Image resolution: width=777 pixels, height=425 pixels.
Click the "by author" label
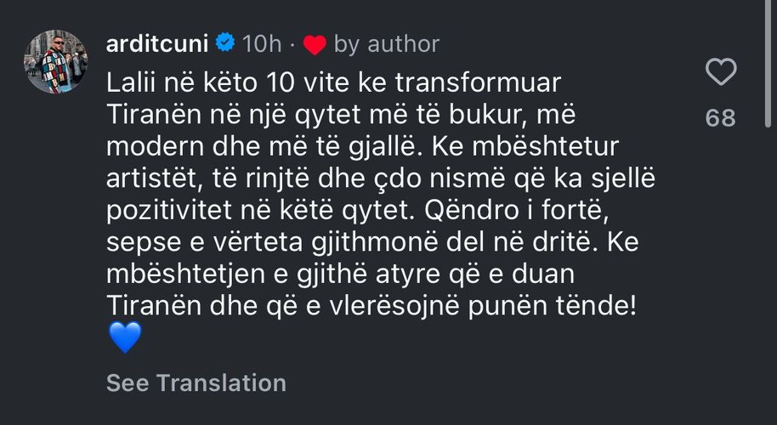coord(387,42)
